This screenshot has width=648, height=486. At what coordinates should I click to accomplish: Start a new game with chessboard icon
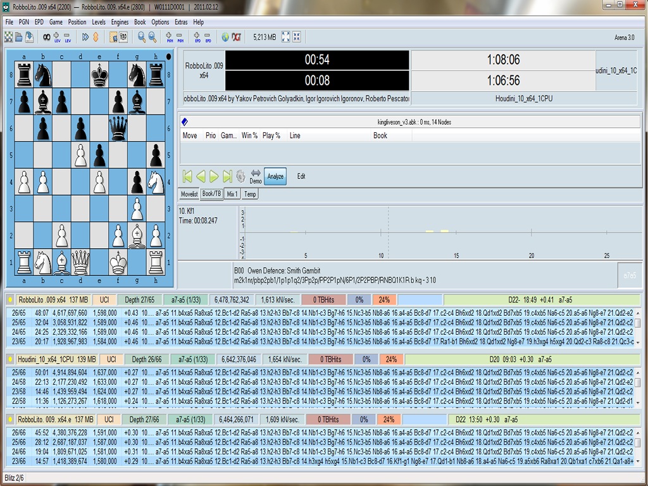[x=8, y=37]
